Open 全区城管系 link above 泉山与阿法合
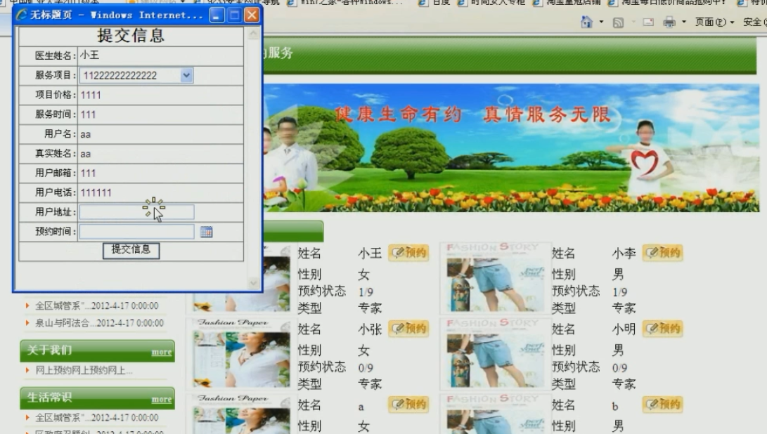 pyautogui.click(x=97, y=306)
